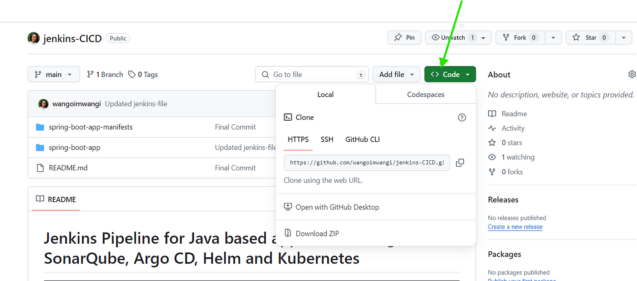Image resolution: width=637 pixels, height=281 pixels.
Task: Open the 0 Tags link
Action: pyautogui.click(x=143, y=74)
